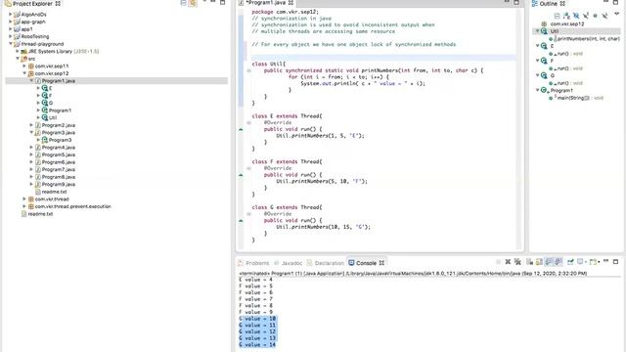Toggle Link with Editor in Project Explorer
Image resolution: width=626 pixels, height=352 pixels.
pos(193,3)
